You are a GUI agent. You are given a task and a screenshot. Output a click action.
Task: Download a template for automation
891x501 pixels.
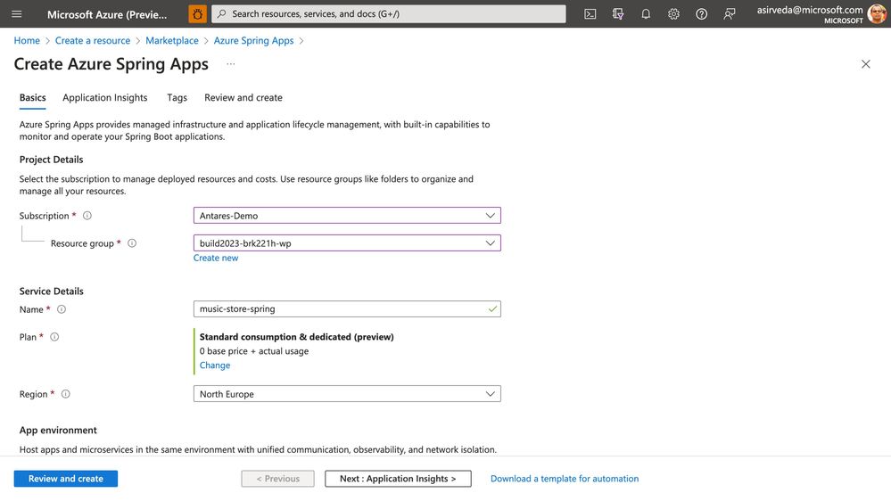(x=565, y=479)
